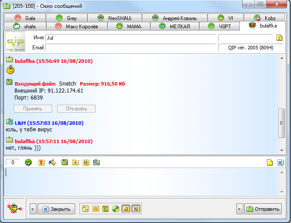Click the L&M message header at 15:57:03
Screen dimensions: 291x223
(49, 123)
